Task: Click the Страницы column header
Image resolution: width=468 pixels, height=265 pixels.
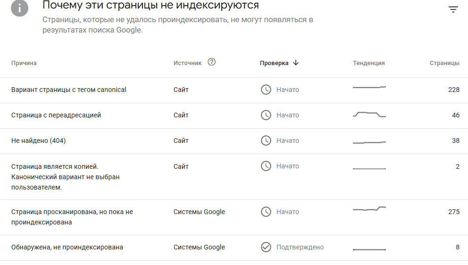Action: pyautogui.click(x=444, y=63)
